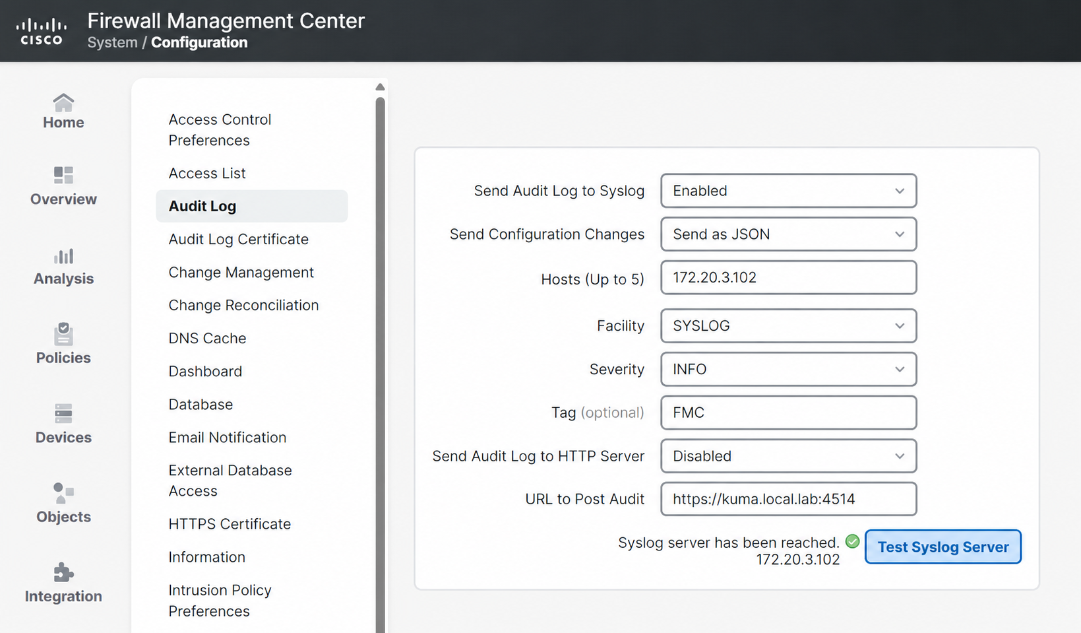Click the 'Severity' label
Screen dimensions: 1081x633
point(617,370)
